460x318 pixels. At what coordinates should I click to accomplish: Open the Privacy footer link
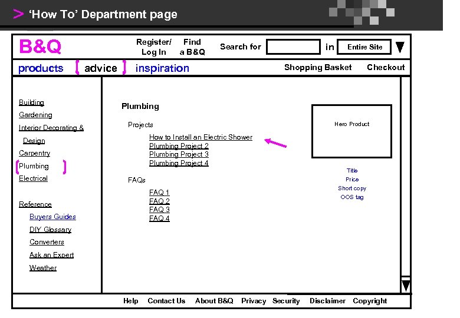pos(254,301)
